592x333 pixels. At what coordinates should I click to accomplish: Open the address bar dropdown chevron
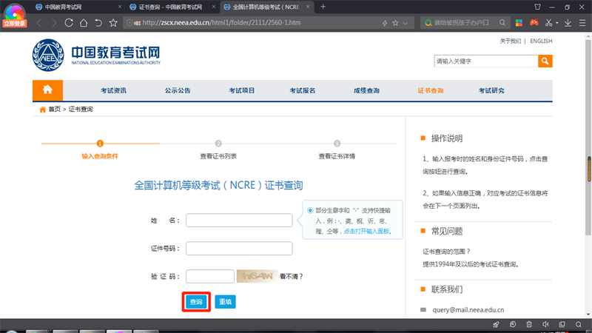(x=406, y=23)
